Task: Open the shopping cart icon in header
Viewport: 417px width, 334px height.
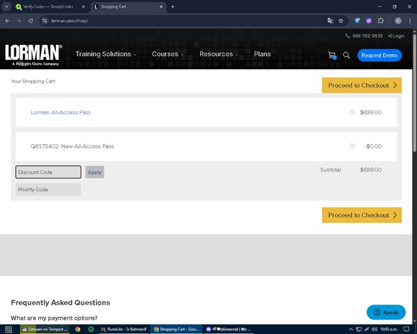Action: pyautogui.click(x=332, y=55)
